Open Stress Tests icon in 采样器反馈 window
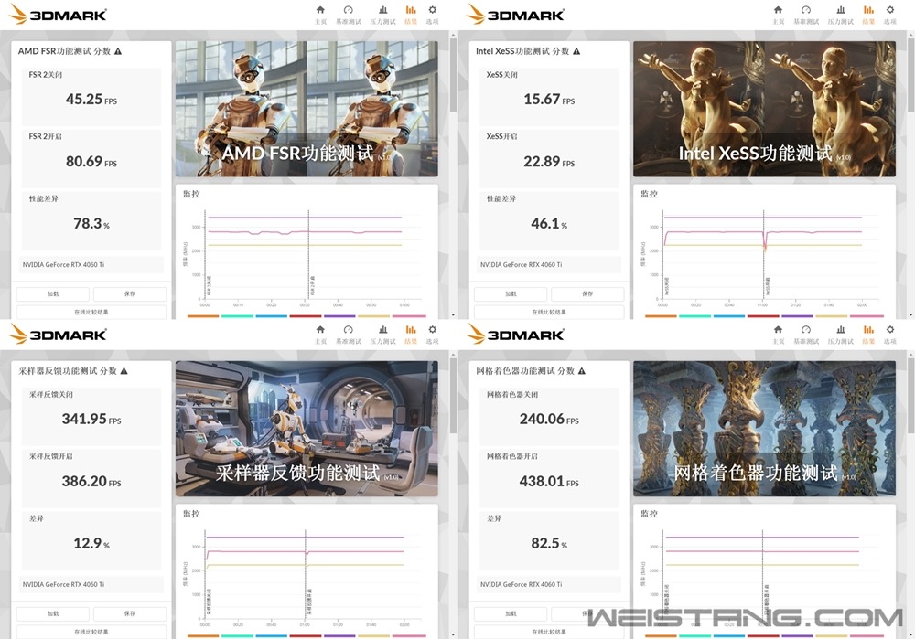 (x=382, y=329)
